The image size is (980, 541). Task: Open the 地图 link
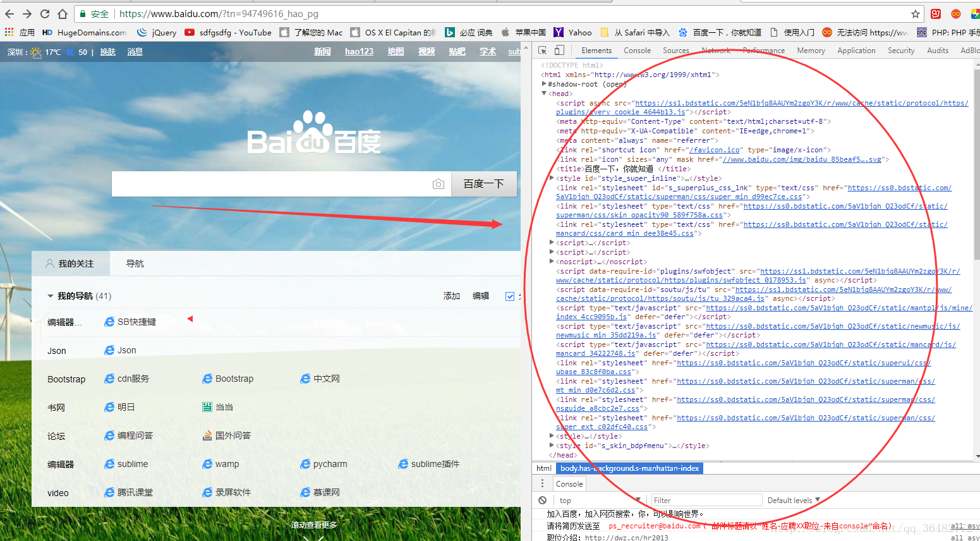pos(396,52)
